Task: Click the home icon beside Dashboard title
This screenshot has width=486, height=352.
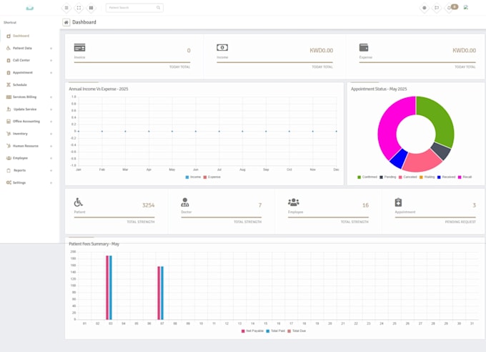Action: [66, 22]
